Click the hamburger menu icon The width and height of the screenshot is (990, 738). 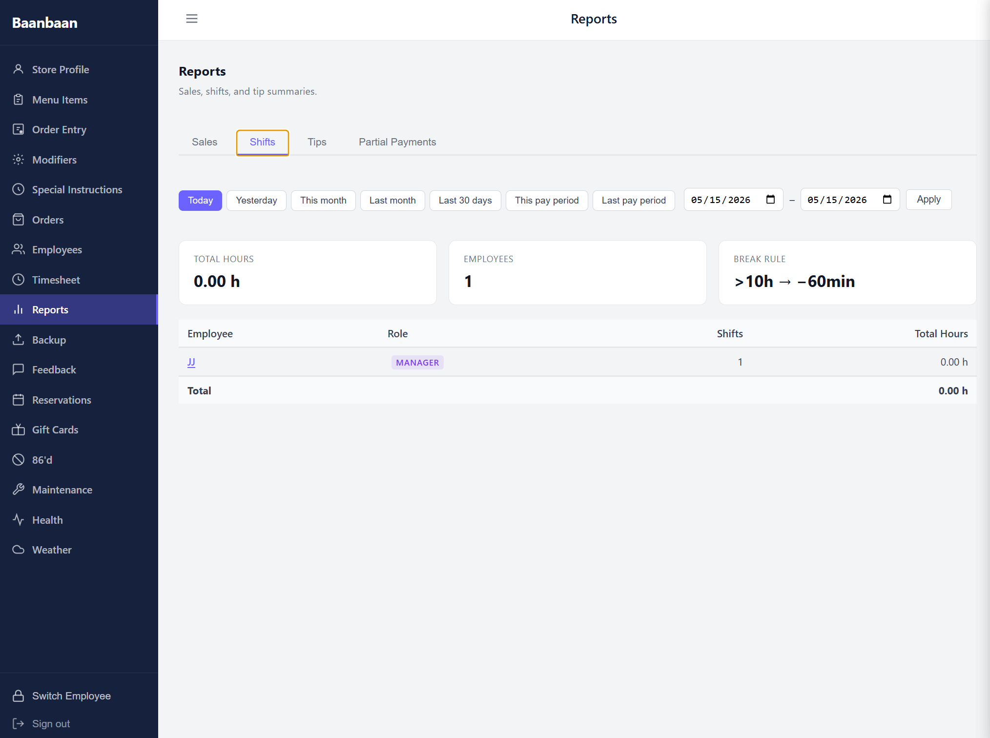[192, 19]
